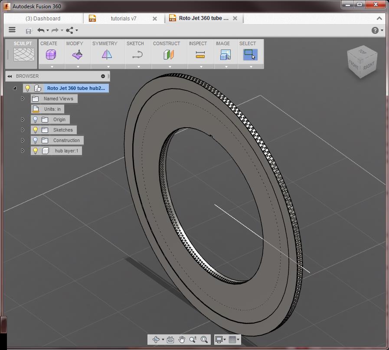The width and height of the screenshot is (389, 350).
Task: Open the Create menu dropdown arrow
Action: click(52, 67)
